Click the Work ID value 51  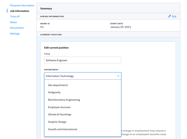click(x=42, y=27)
